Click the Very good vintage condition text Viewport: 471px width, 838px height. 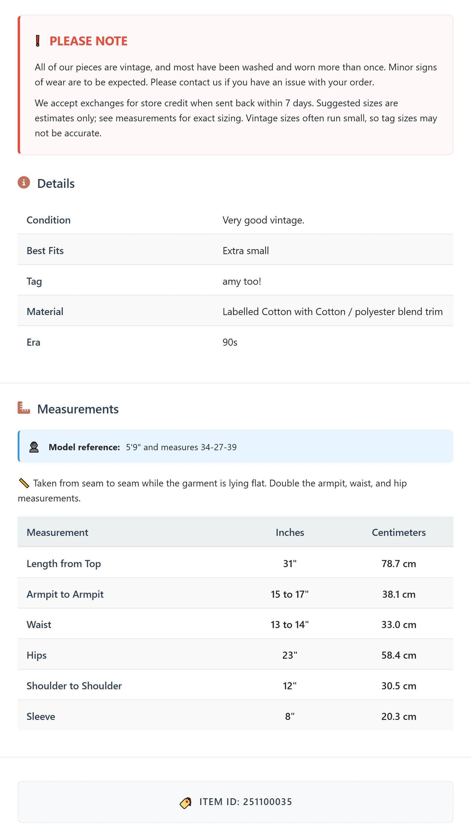[x=263, y=220]
